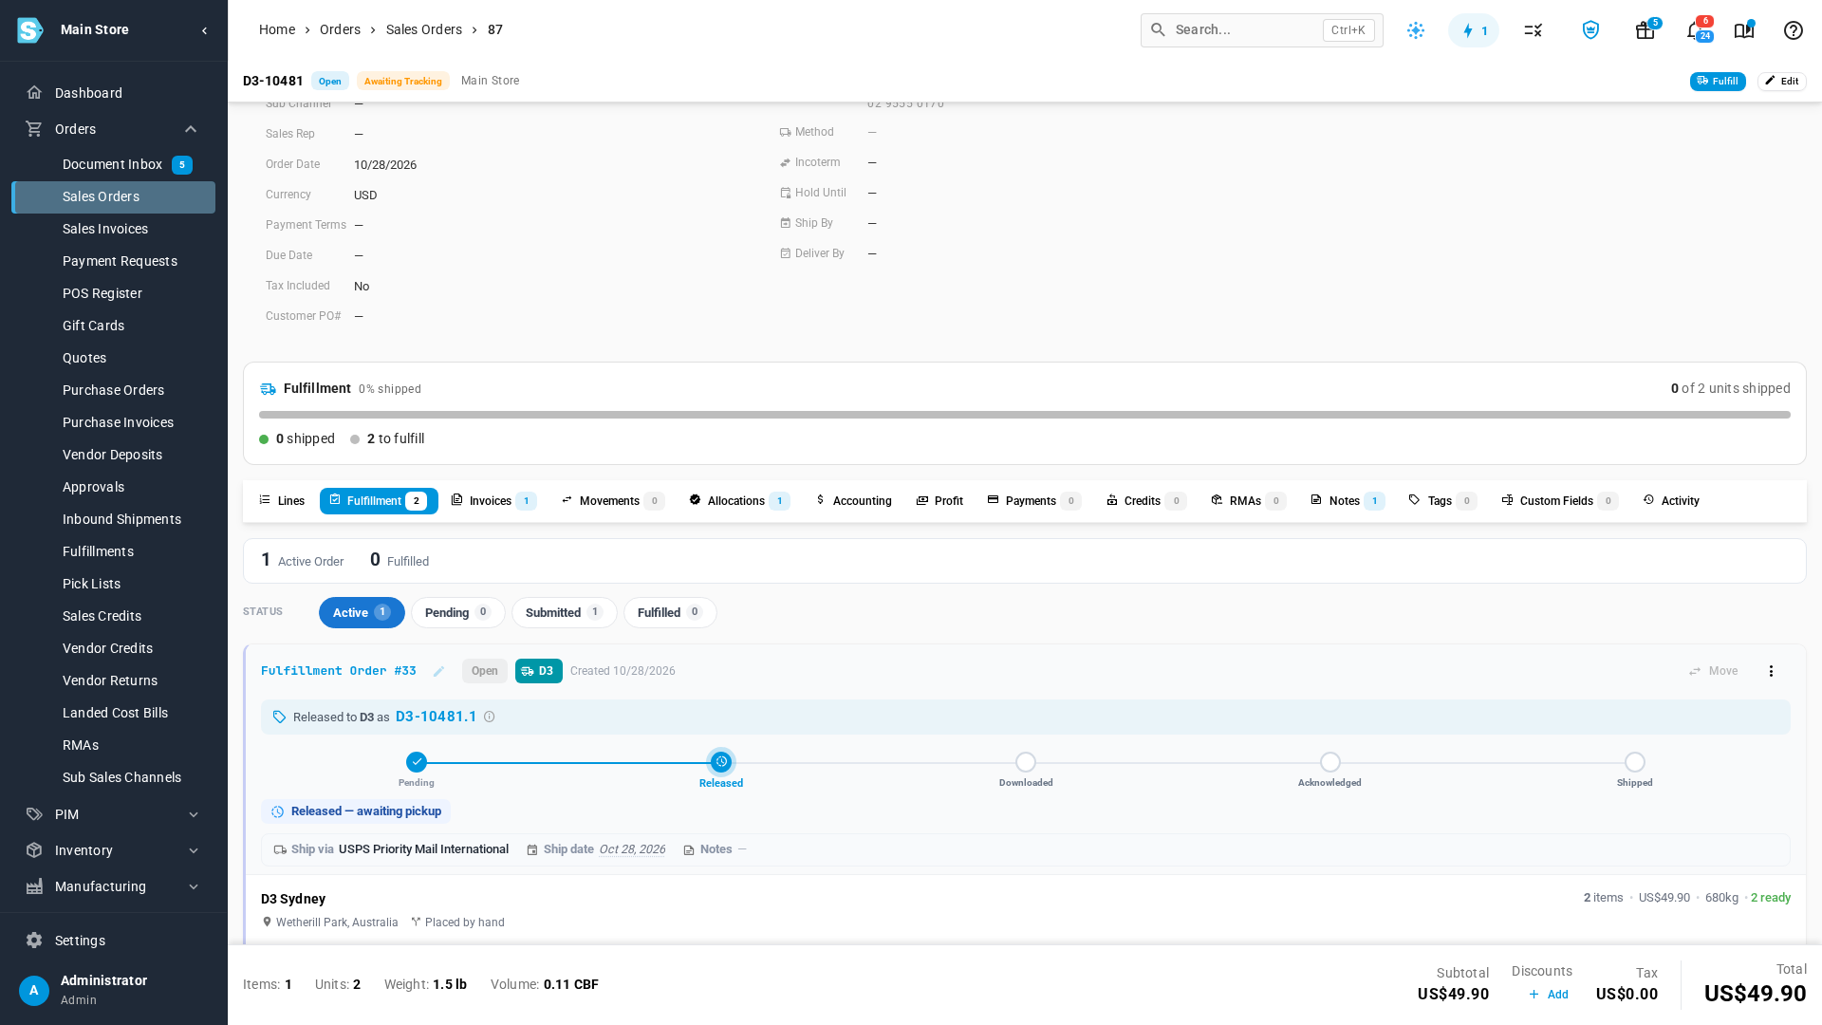Open kebab menu for Fulfillment Order #33
Image resolution: width=1822 pixels, height=1025 pixels.
click(x=1771, y=671)
